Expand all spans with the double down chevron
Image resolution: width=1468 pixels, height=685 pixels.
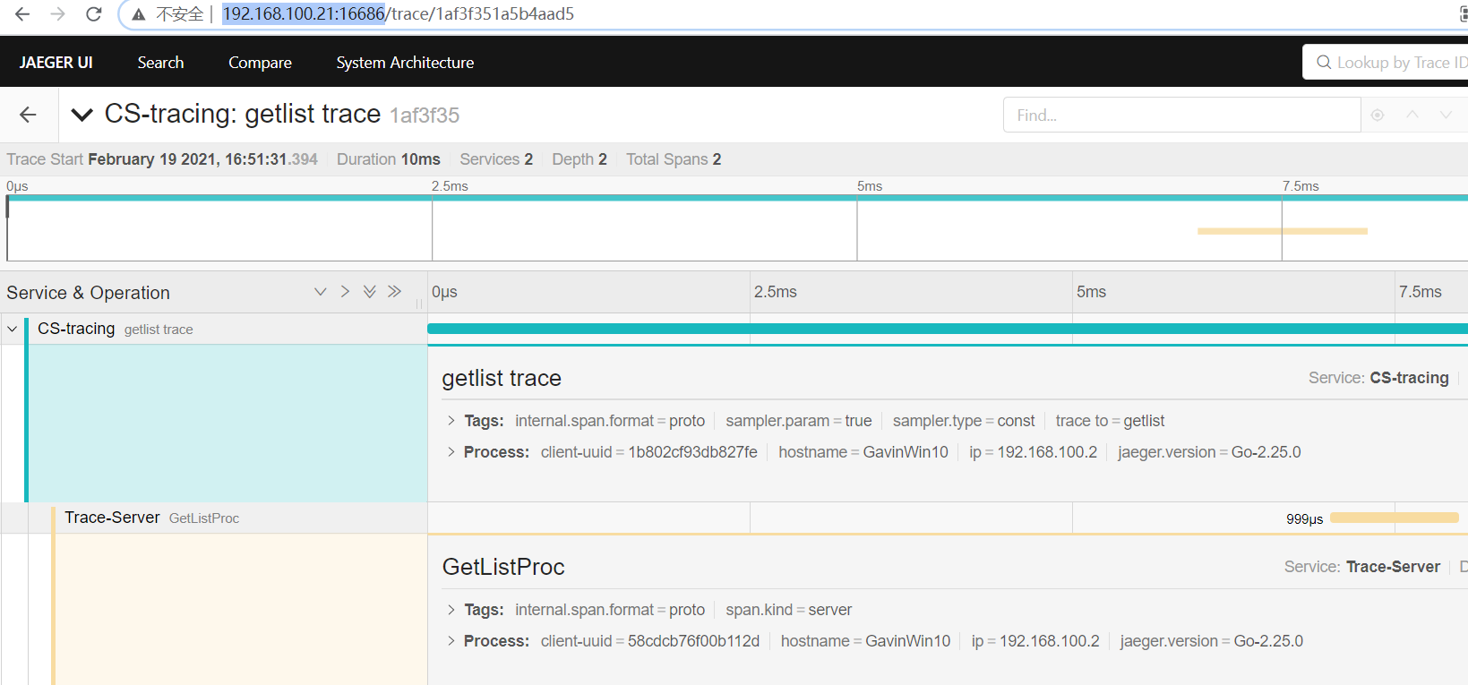point(369,292)
